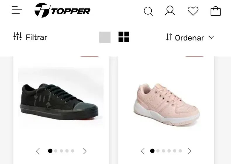This screenshot has width=231, height=164.
Task: Show next image of black sneaker
Action: [85, 151]
